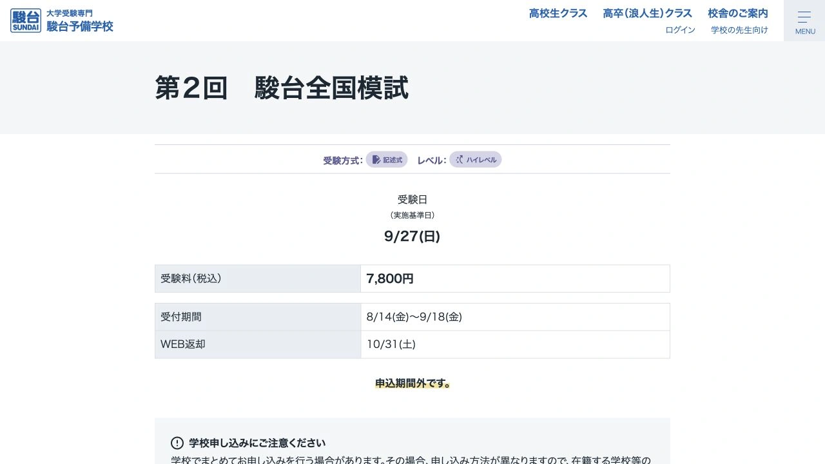Click the exam date 9/27(日)
This screenshot has height=464, width=825.
tap(412, 237)
